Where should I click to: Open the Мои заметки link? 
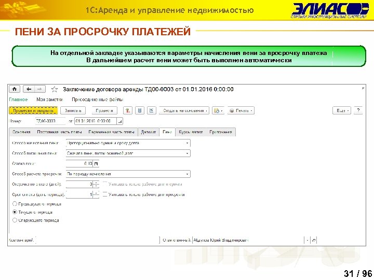coord(50,100)
